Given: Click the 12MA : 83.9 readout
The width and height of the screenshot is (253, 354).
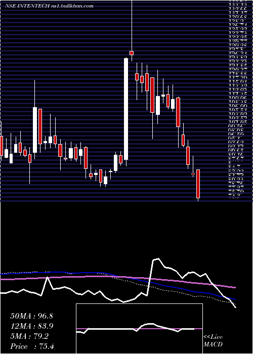Looking at the screenshot, I should (x=31, y=326).
